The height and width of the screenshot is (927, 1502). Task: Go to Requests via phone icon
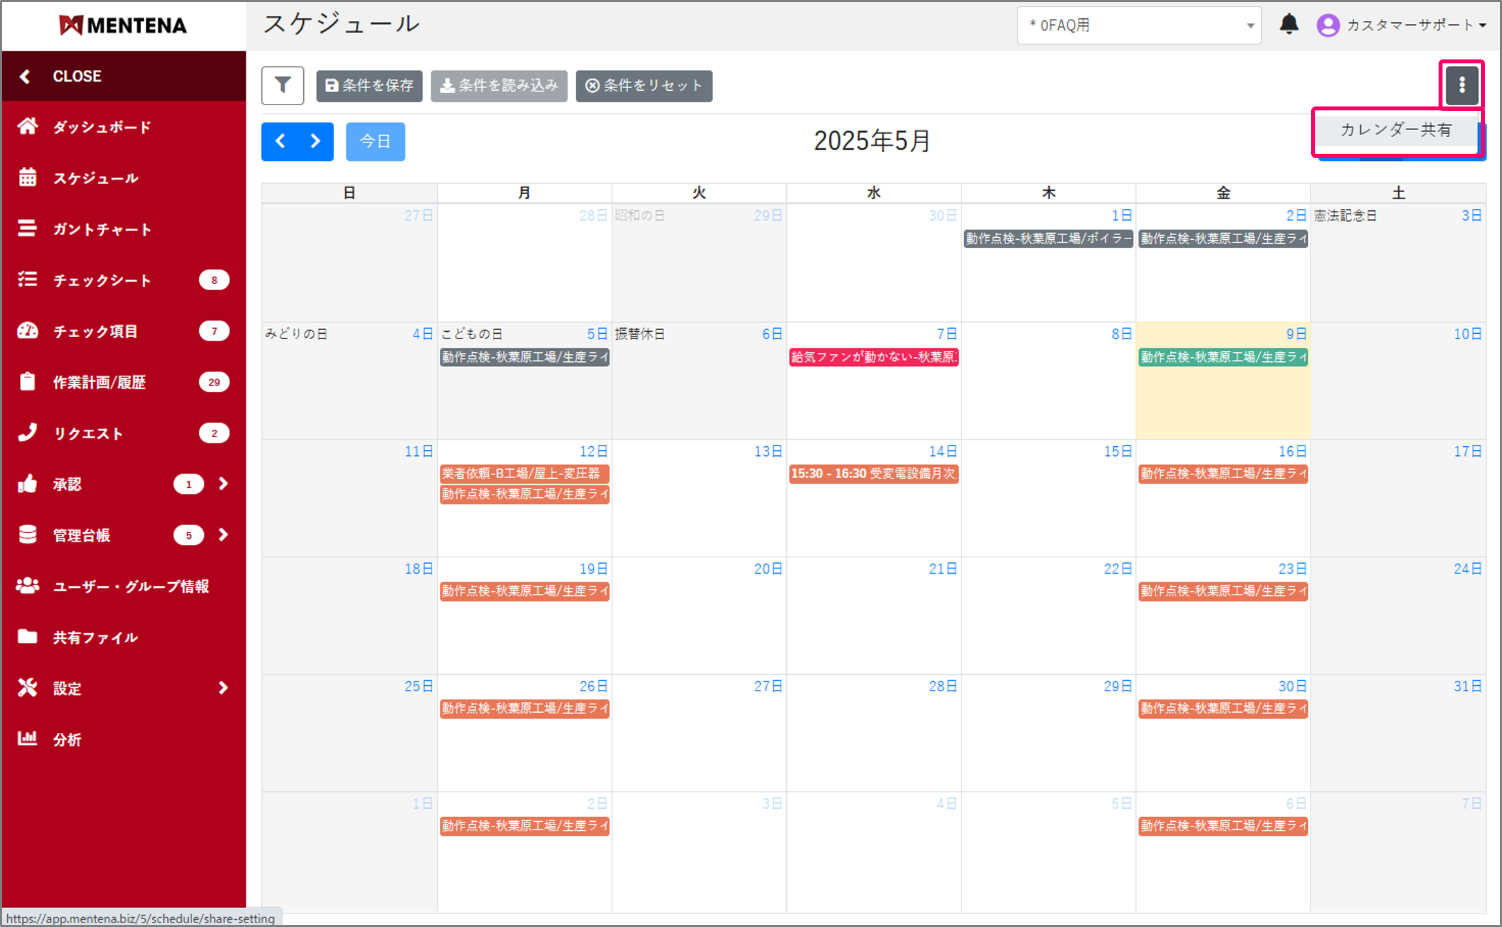point(27,433)
